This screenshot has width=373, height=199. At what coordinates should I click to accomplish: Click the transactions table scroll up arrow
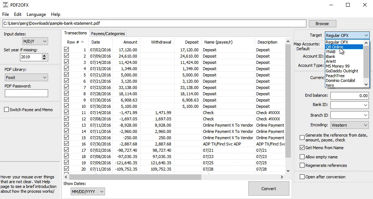coord(288,41)
